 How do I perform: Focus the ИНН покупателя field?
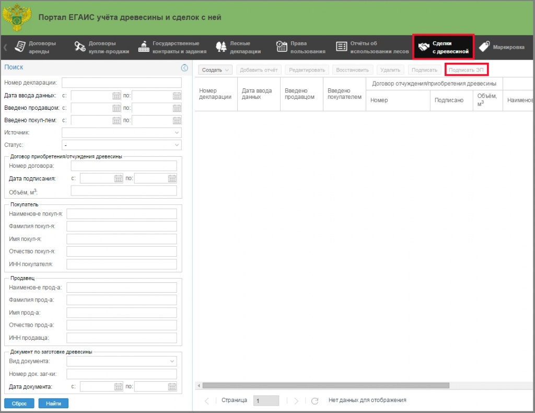pyautogui.click(x=122, y=264)
